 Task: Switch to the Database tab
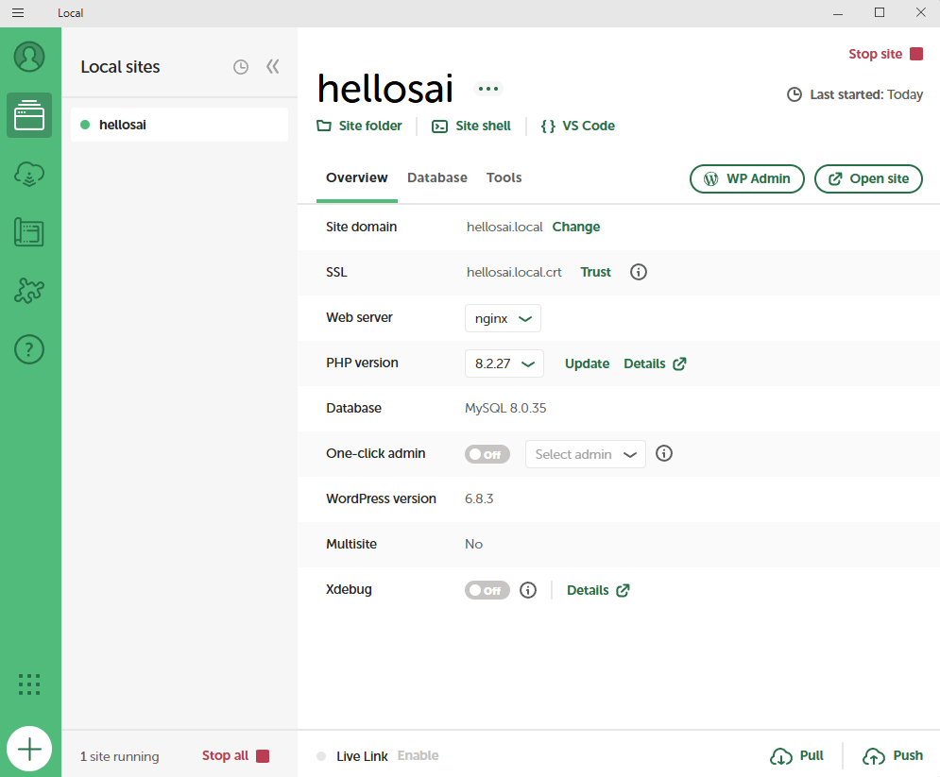[436, 177]
